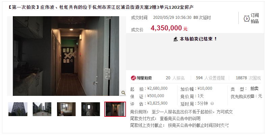Image resolution: width=265 pixels, height=135 pixels.
Task: Select the bedroom photo thumbnail
Action: (66, 109)
